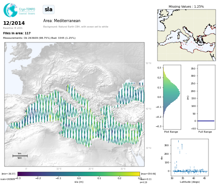Viewport: 222px width, 185px height.
Task: Click the Measurements Ok/Bad summary line
Action: pos(39,38)
